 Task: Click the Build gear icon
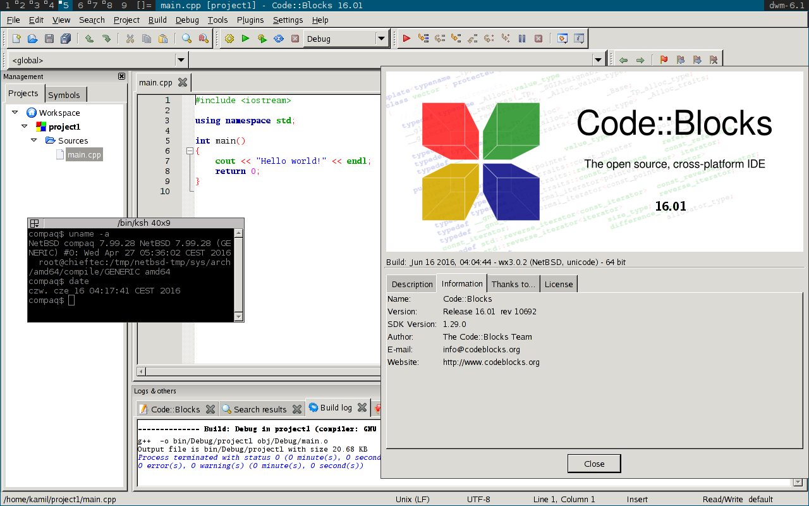click(229, 39)
